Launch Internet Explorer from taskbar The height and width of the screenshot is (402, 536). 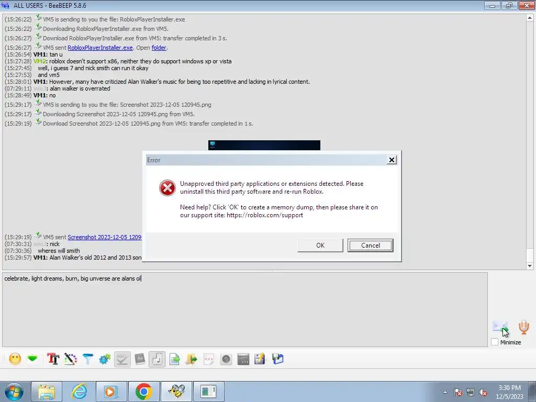point(79,392)
